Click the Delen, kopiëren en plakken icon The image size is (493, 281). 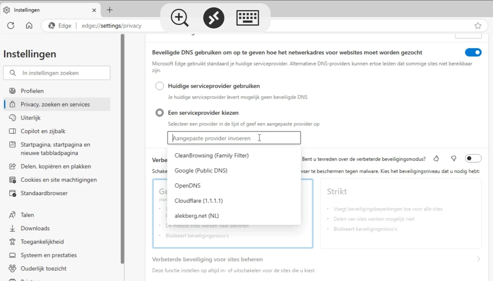coord(12,166)
